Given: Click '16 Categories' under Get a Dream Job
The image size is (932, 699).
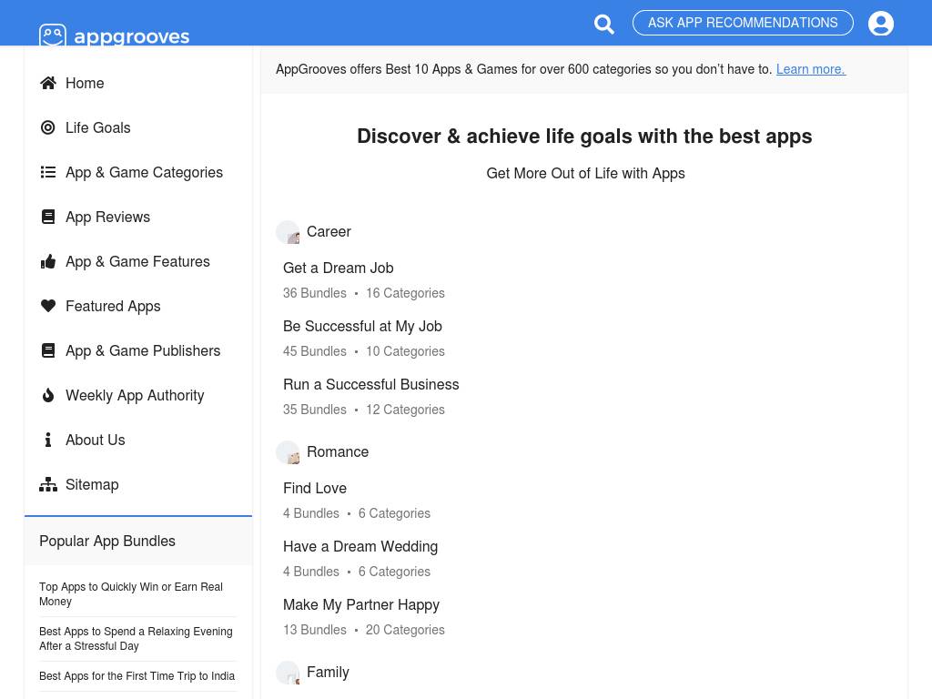Looking at the screenshot, I should click(x=405, y=293).
